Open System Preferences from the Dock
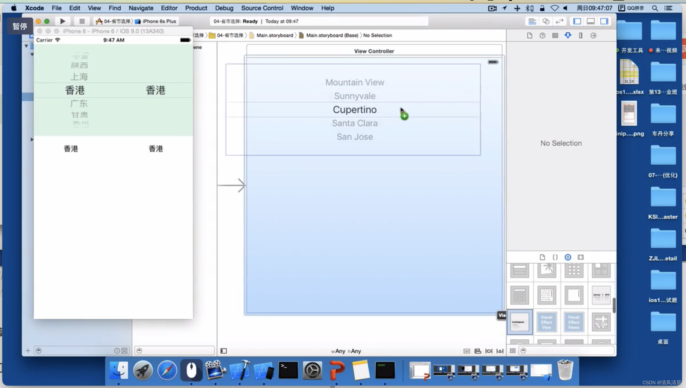Viewport: 686px width, 388px height. [312, 370]
